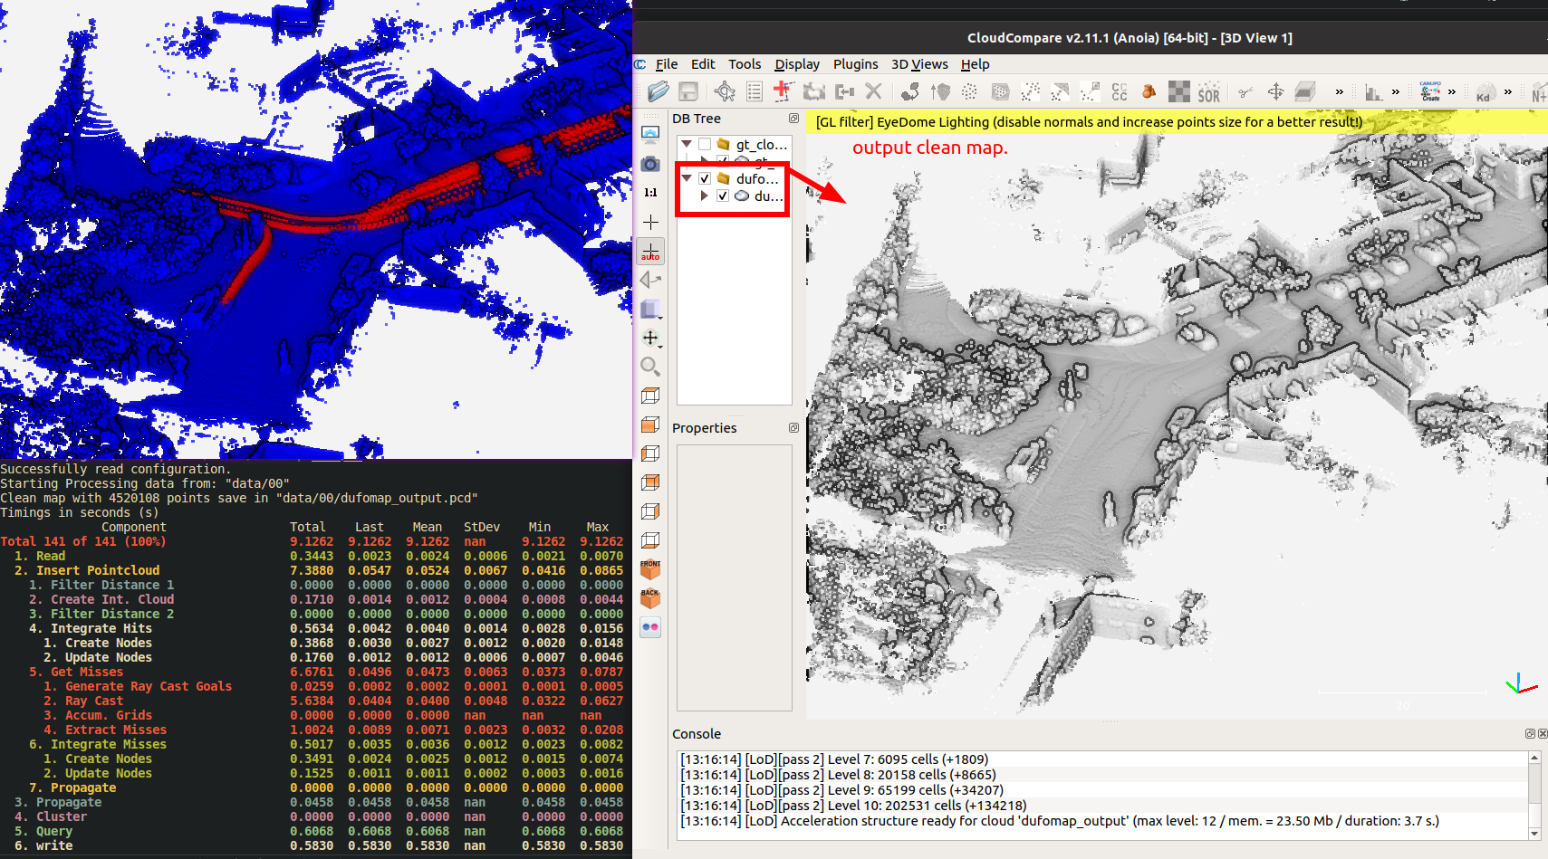Viewport: 1548px width, 859px height.
Task: Open the File menu
Action: point(667,64)
